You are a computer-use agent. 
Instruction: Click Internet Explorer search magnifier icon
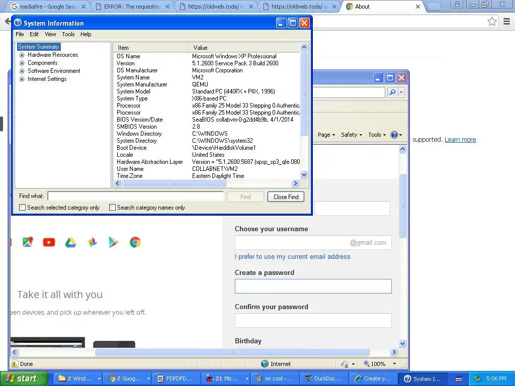pos(392,92)
